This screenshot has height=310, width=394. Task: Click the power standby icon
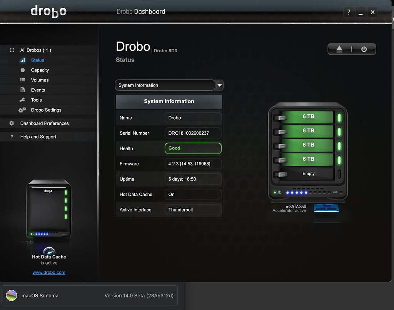[x=364, y=49]
